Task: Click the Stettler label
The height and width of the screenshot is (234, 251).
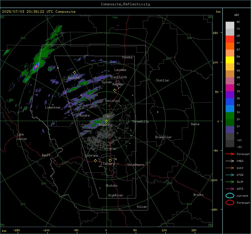Action: click(163, 80)
